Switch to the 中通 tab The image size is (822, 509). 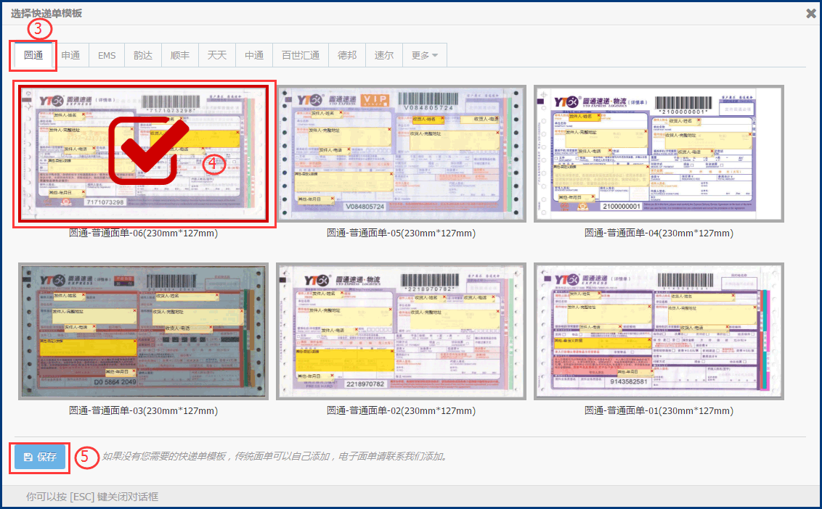point(254,55)
